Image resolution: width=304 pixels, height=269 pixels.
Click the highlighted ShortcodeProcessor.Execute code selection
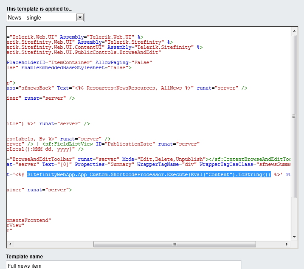(x=149, y=174)
